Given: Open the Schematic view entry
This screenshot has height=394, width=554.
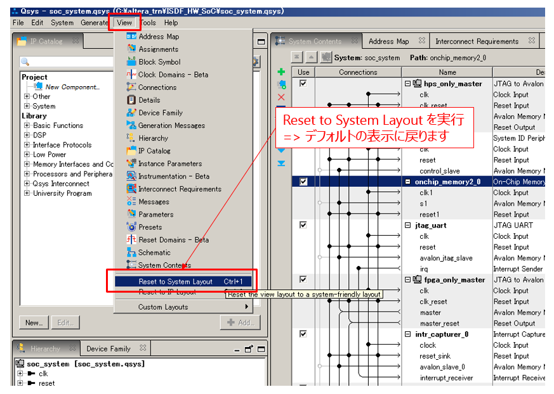Looking at the screenshot, I should tap(154, 252).
